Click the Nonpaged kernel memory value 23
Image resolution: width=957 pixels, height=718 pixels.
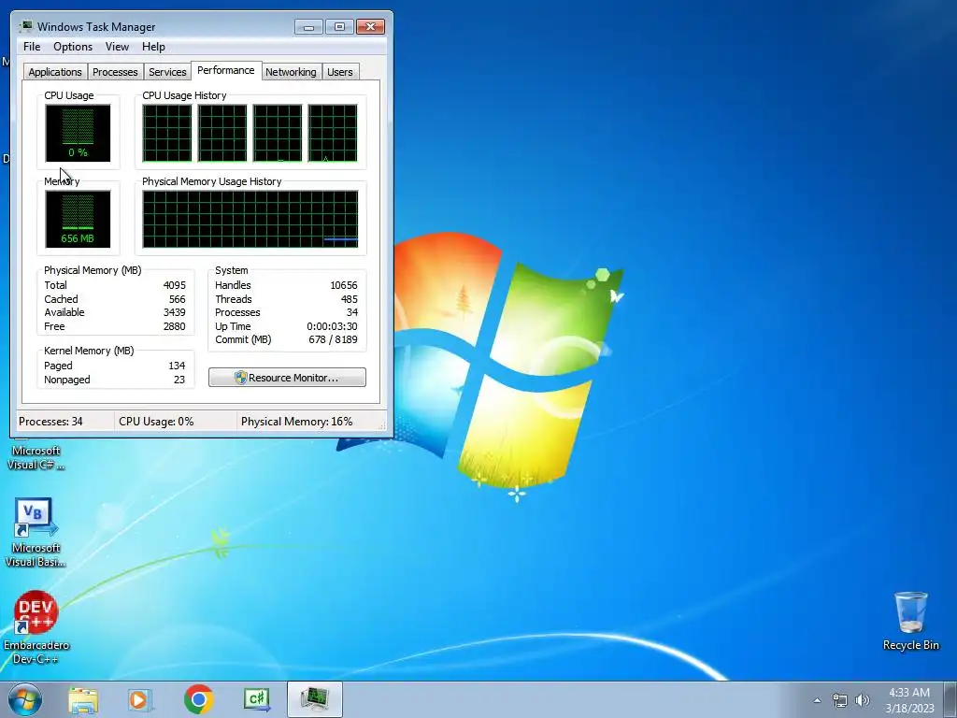coord(179,380)
